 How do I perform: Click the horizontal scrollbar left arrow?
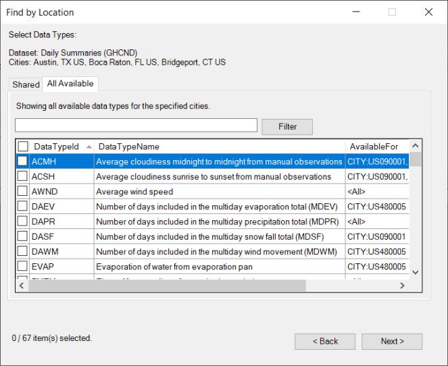tap(22, 286)
